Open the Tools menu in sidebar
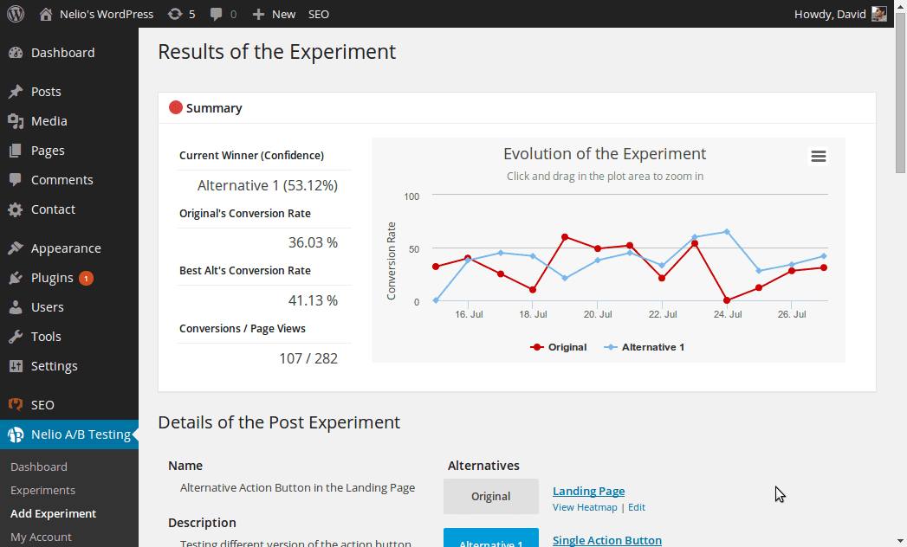This screenshot has height=547, width=907. (x=46, y=337)
